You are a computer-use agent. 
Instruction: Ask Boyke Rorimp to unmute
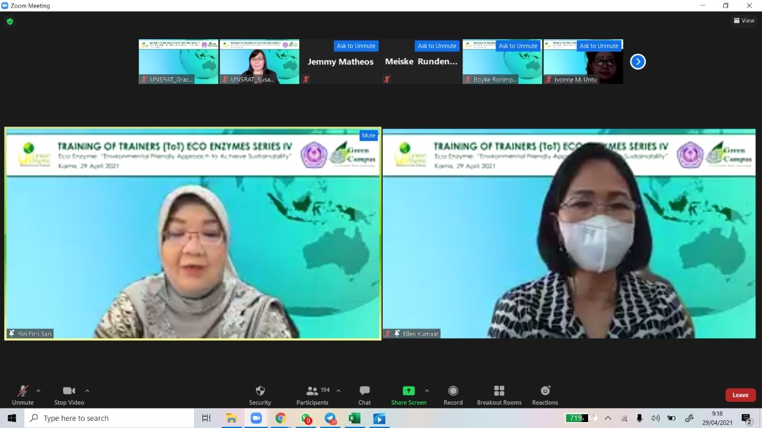(x=518, y=46)
